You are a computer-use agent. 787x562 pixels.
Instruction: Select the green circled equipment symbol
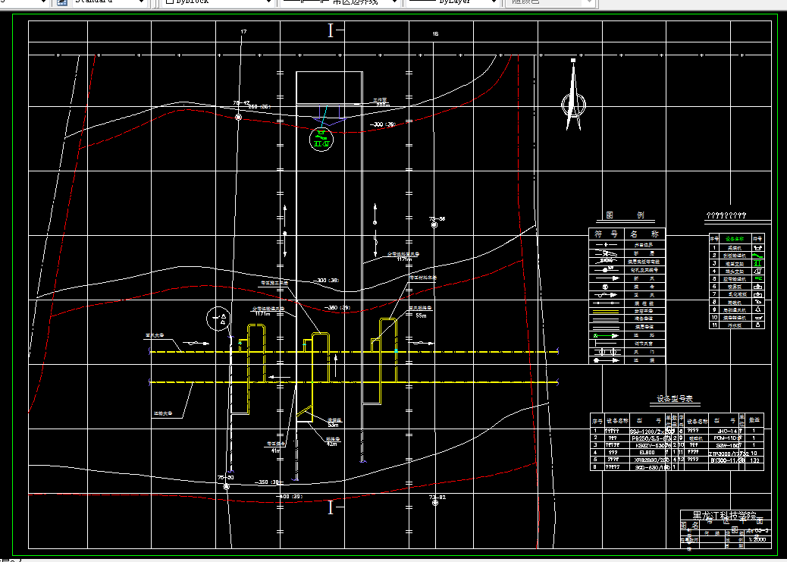pyautogui.click(x=321, y=139)
